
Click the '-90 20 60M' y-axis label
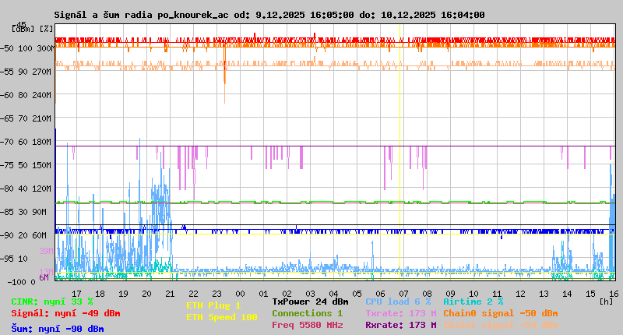(x=23, y=235)
